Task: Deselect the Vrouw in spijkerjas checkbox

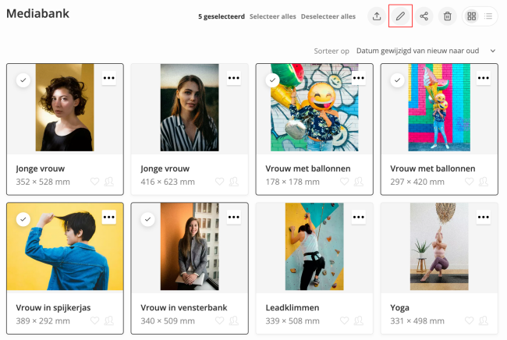Action: pyautogui.click(x=23, y=219)
